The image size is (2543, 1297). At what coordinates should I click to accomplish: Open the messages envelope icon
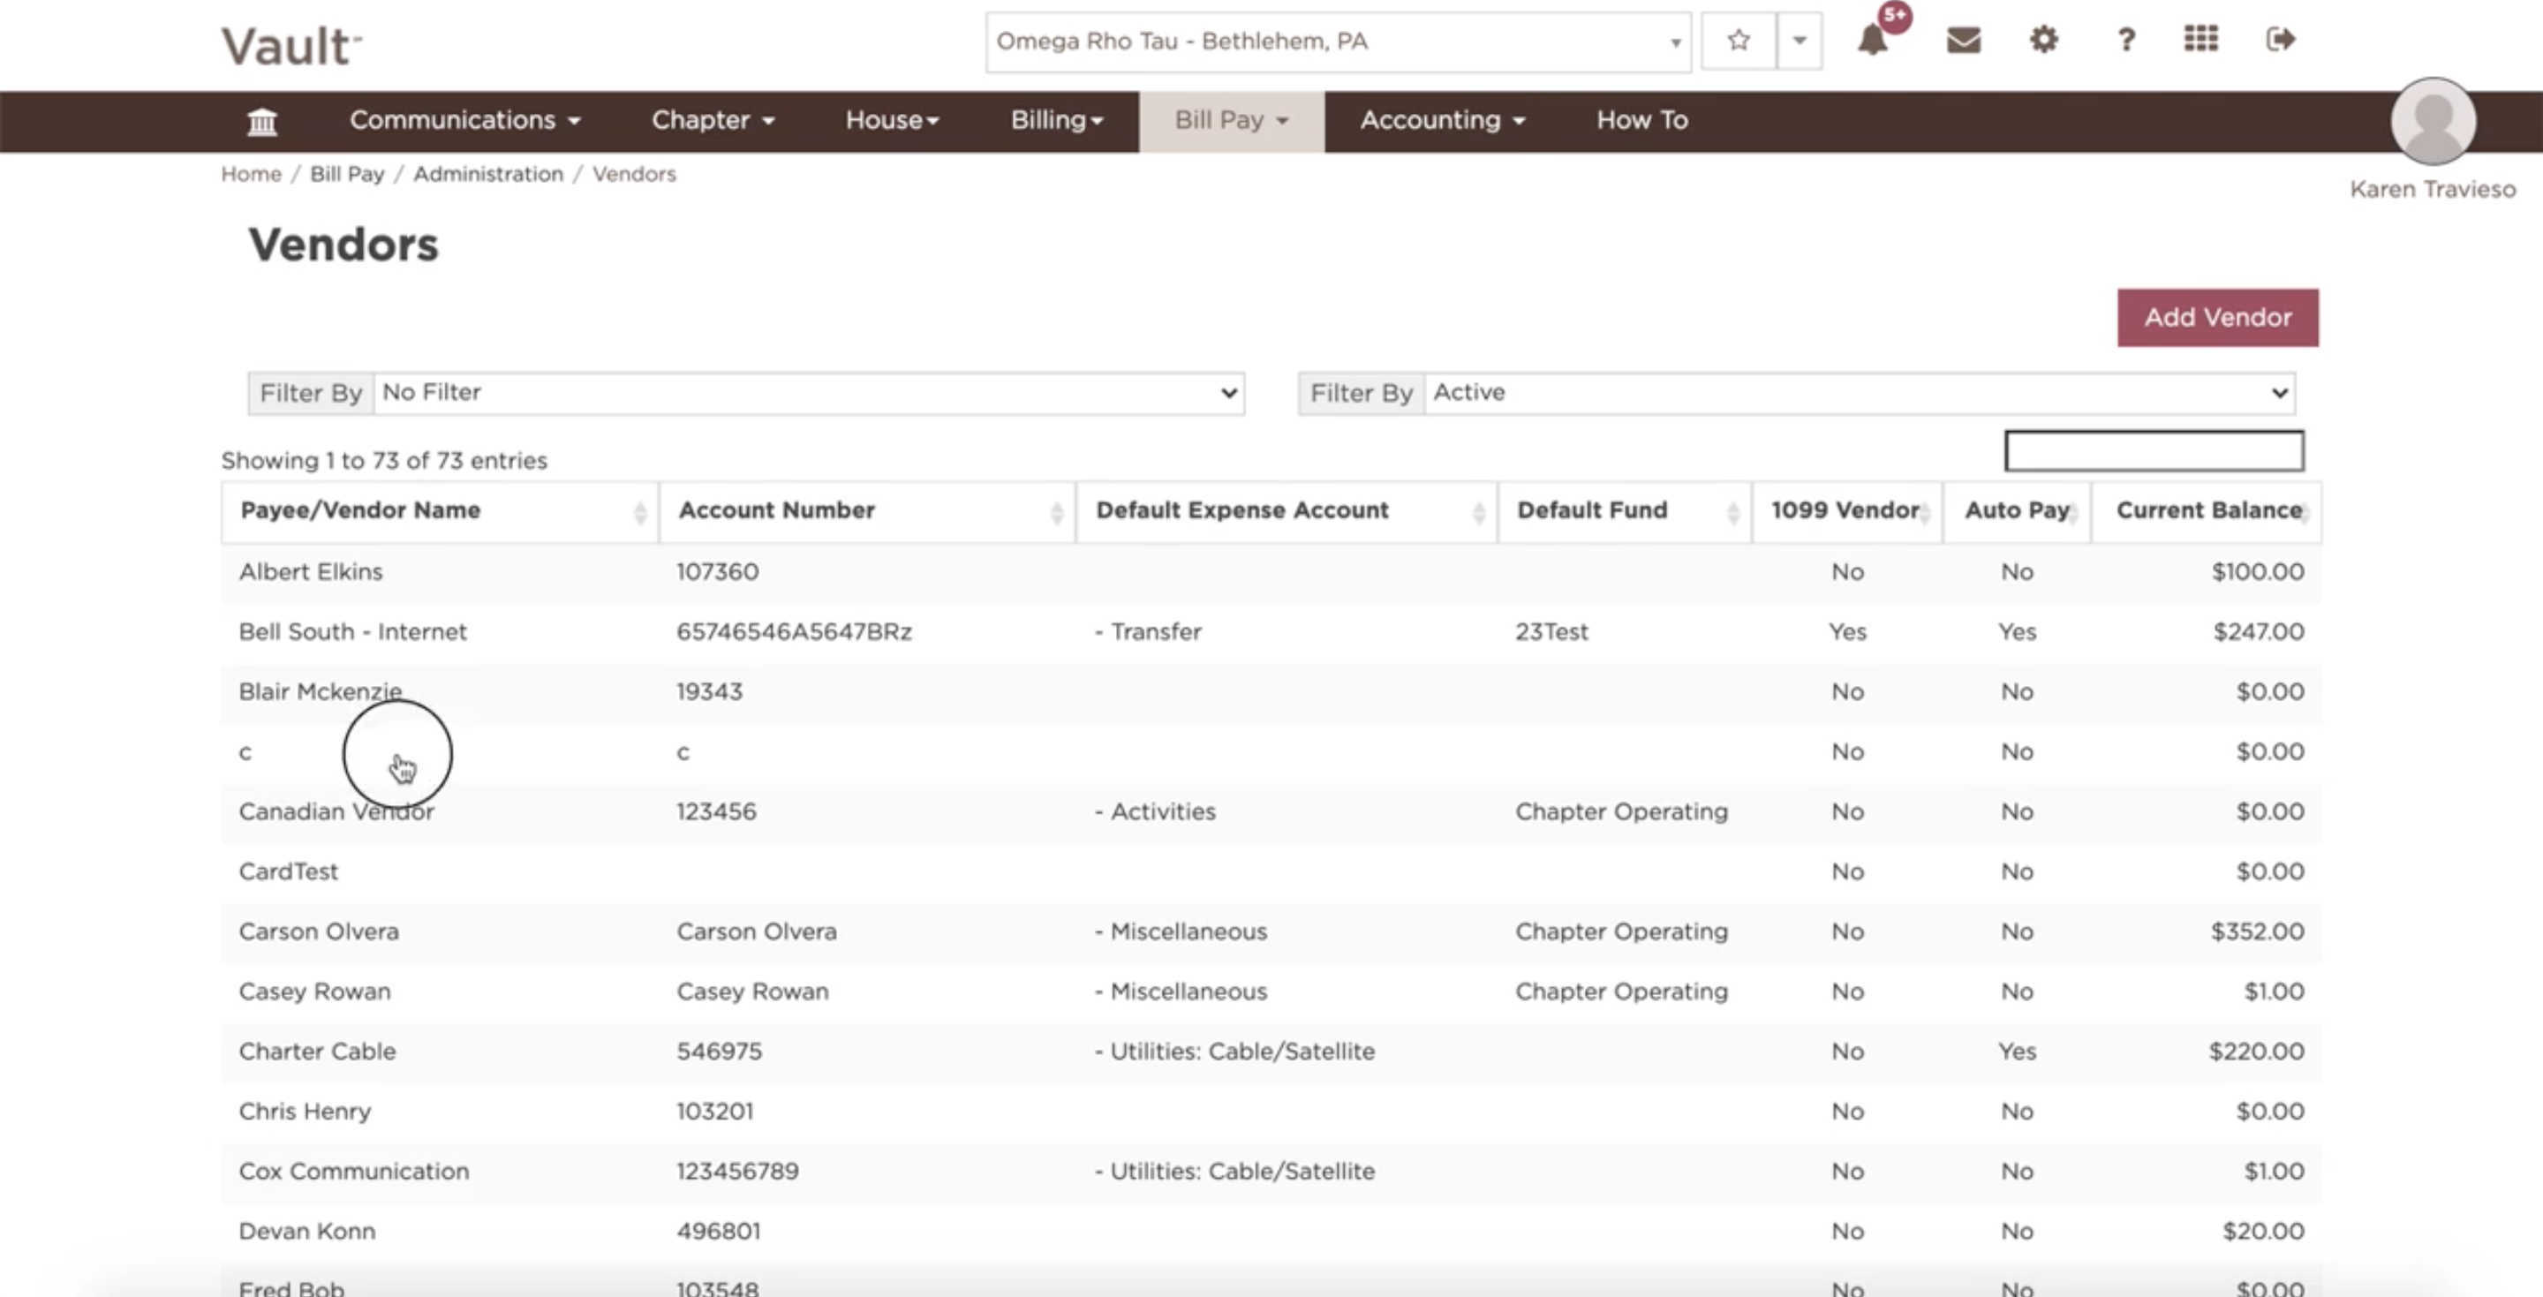click(x=1963, y=41)
